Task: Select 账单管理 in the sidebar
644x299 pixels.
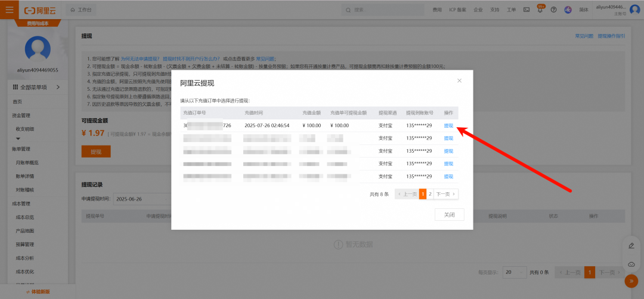Action: coord(21,149)
